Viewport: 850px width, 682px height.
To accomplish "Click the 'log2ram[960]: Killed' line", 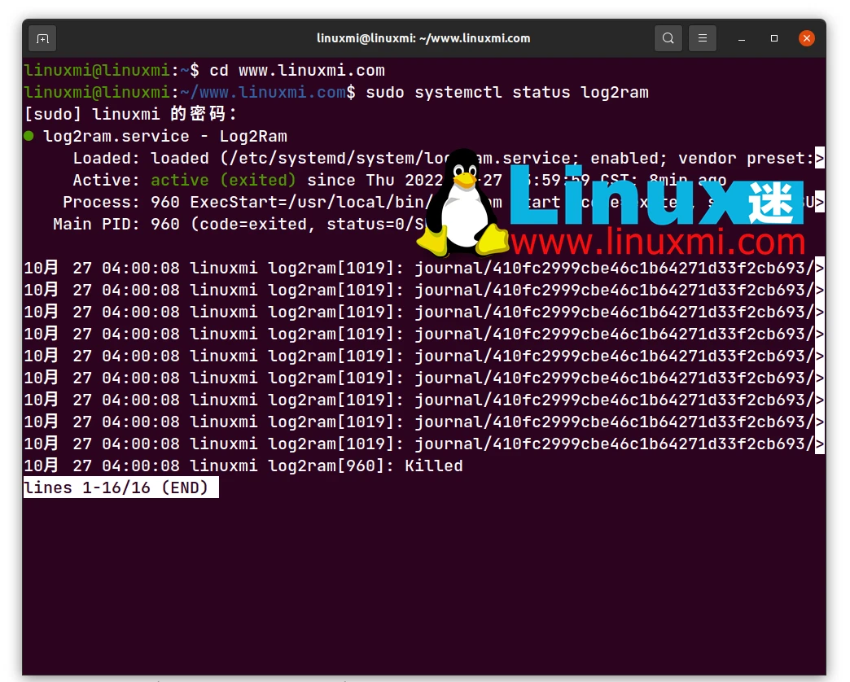I will (366, 466).
